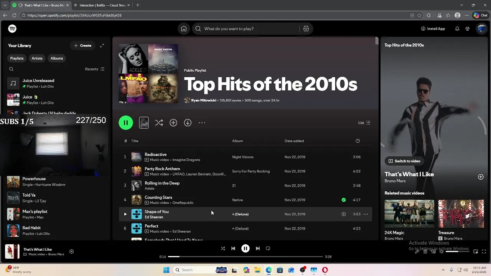Open Adele artist link under Rolling in the Deep
The height and width of the screenshot is (276, 491).
pyautogui.click(x=150, y=189)
